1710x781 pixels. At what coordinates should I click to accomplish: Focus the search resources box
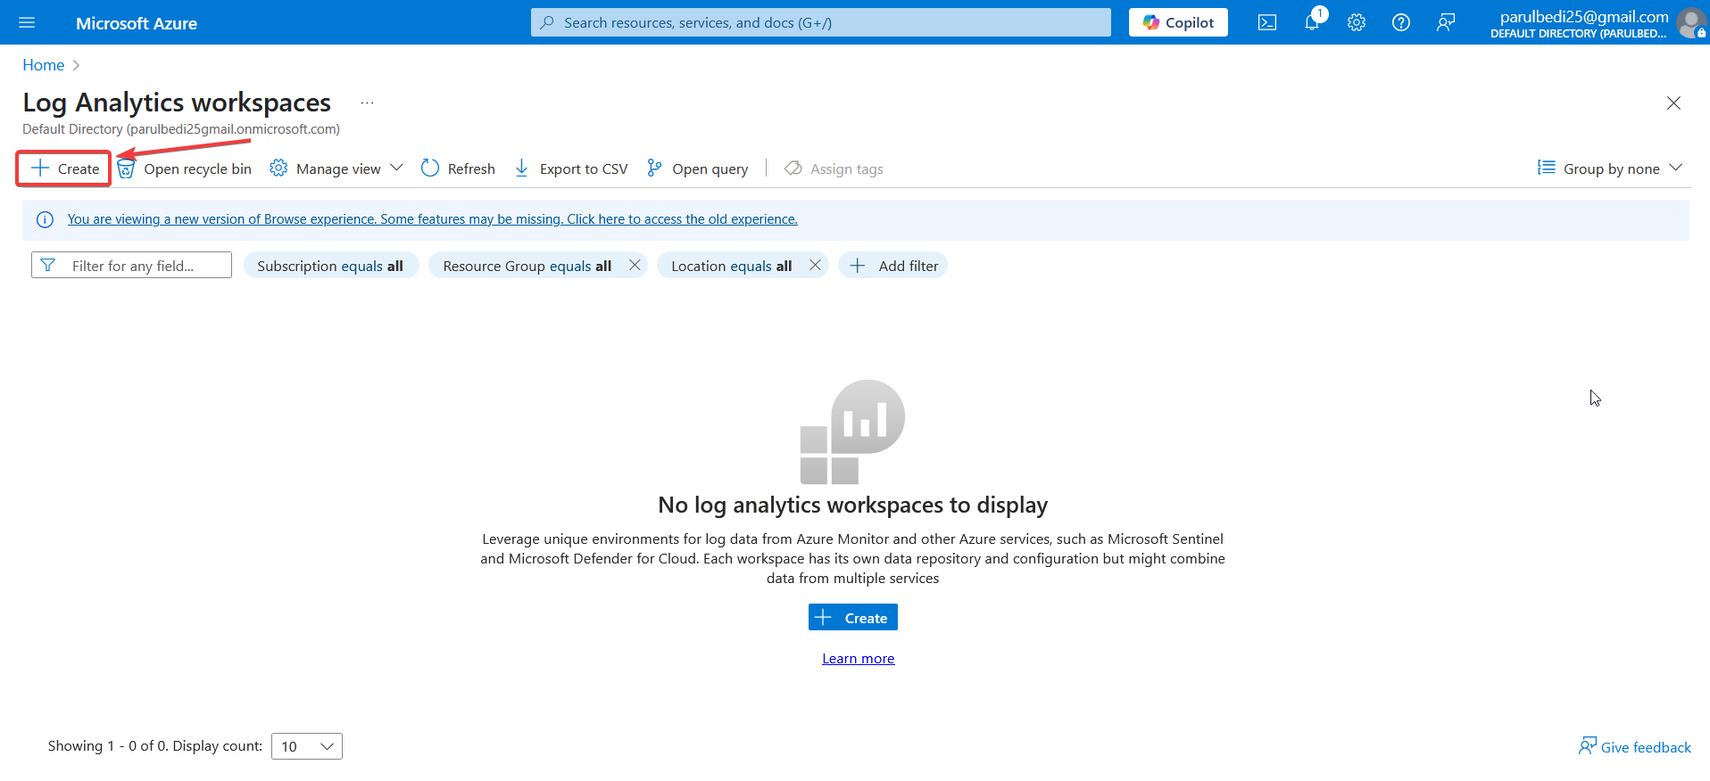[x=821, y=22]
